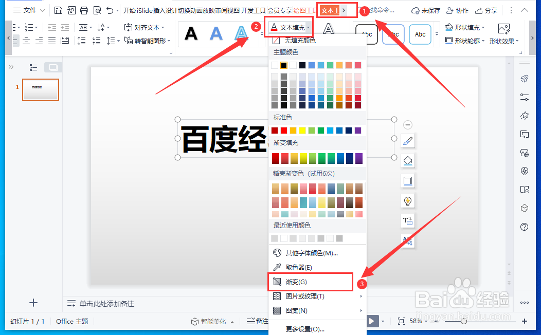Right-align text with the align right icon

pyautogui.click(x=39, y=41)
